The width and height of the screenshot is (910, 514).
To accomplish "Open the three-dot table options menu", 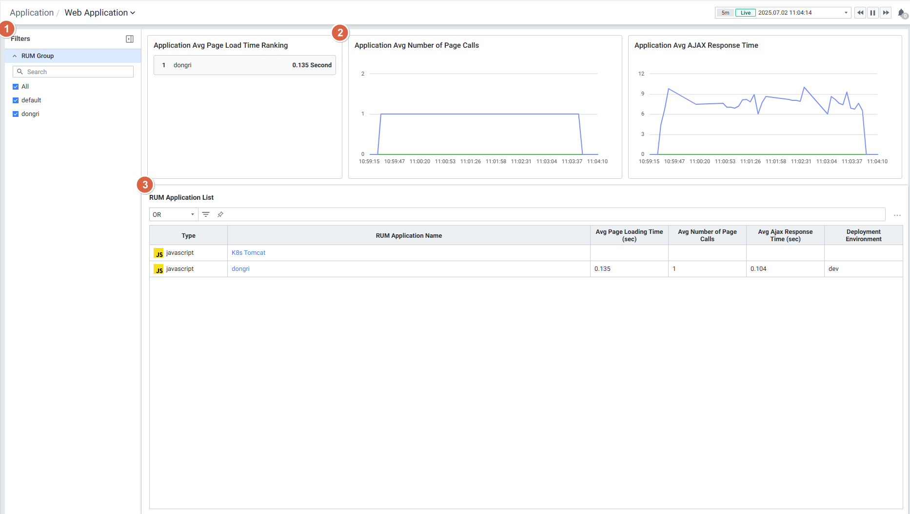I will click(x=897, y=215).
